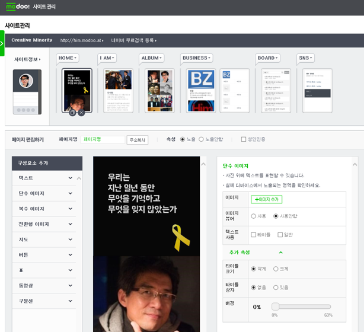Click the green side panel arrow

(2, 43)
